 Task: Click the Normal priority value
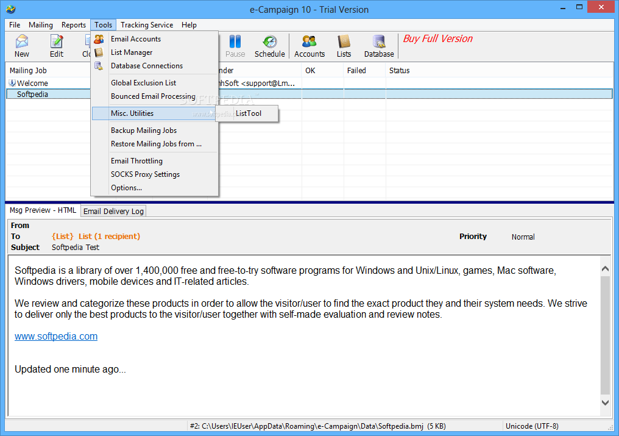pyautogui.click(x=523, y=237)
